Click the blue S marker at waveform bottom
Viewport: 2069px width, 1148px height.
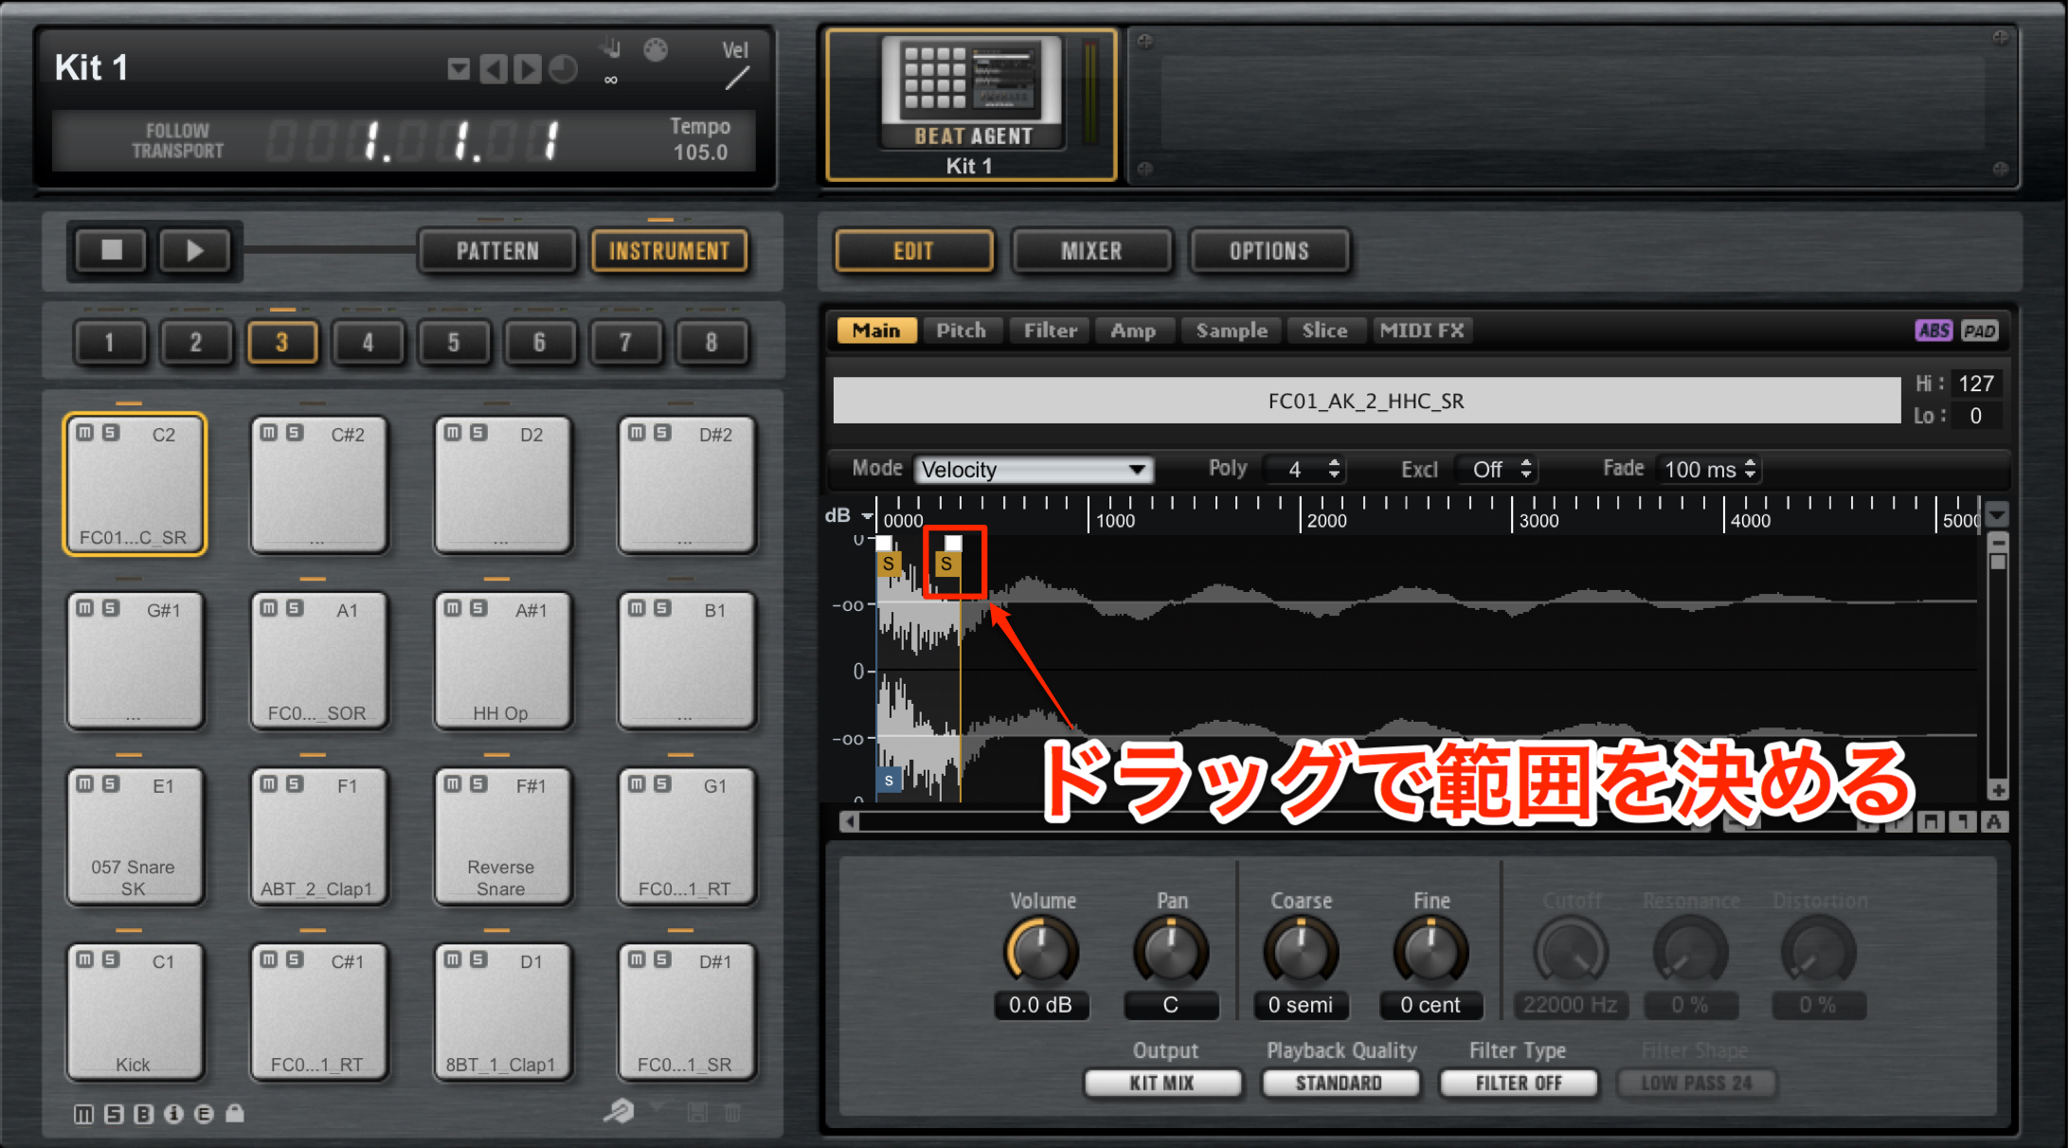[889, 780]
